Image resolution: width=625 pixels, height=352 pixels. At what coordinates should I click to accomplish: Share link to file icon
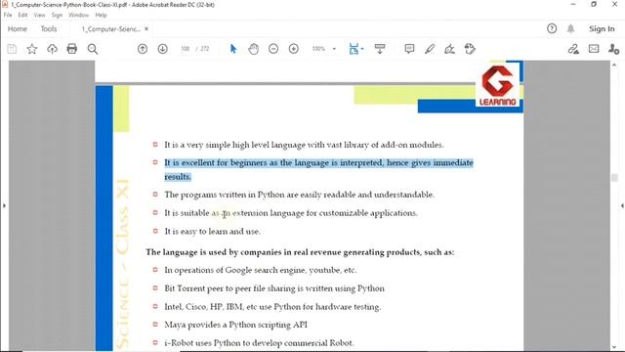pyautogui.click(x=573, y=49)
